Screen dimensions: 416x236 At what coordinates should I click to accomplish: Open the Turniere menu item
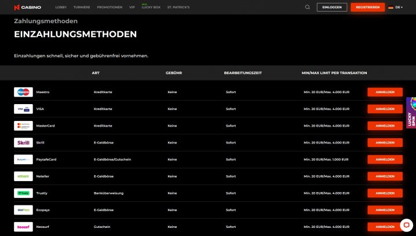click(x=82, y=8)
